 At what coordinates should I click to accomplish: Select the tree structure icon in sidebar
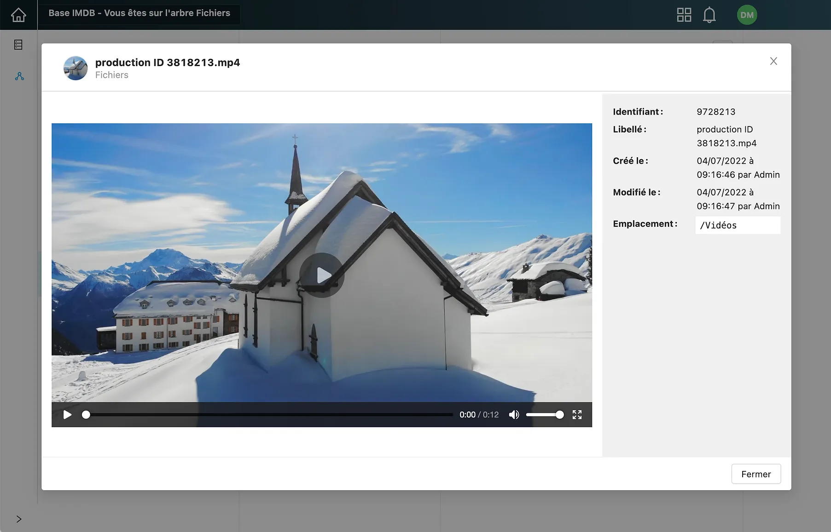(19, 76)
